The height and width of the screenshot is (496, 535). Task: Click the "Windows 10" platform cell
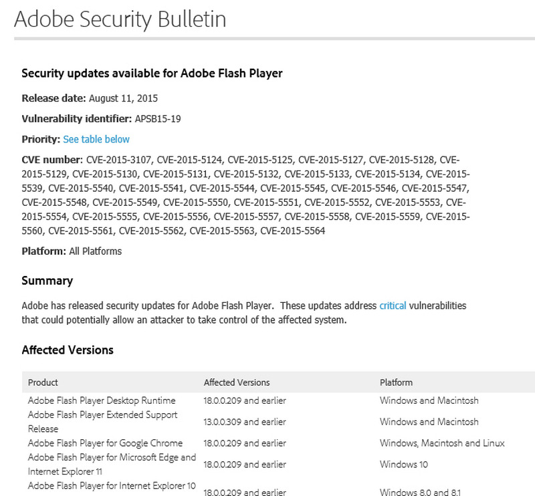[x=404, y=464]
